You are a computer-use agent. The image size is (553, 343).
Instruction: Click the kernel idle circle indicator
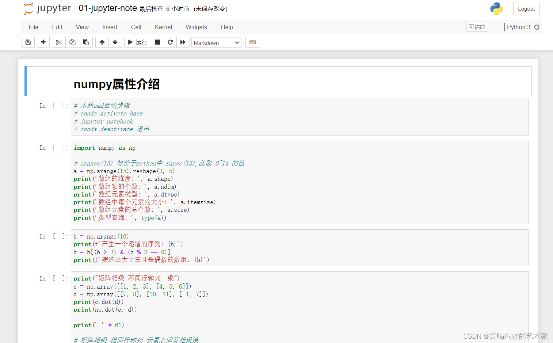[537, 27]
